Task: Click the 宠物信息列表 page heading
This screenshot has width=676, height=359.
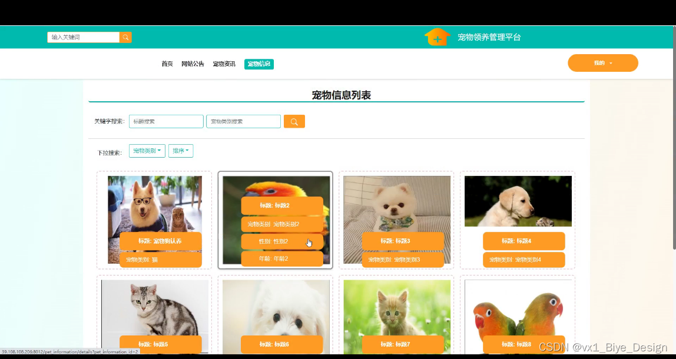Action: pos(341,95)
